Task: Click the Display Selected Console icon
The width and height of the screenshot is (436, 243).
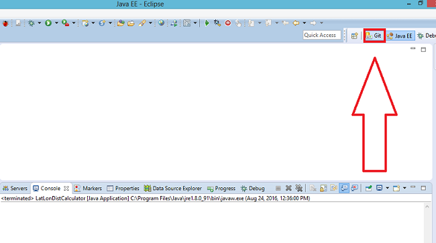Action: pyautogui.click(x=379, y=188)
